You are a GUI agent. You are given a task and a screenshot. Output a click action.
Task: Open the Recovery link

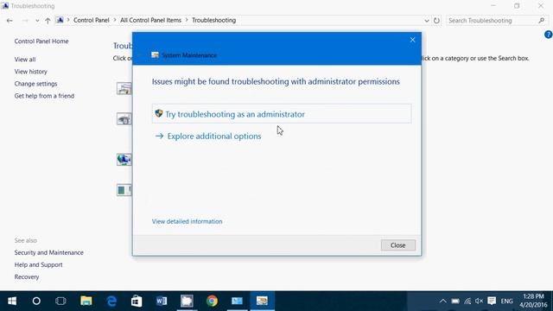pos(27,276)
